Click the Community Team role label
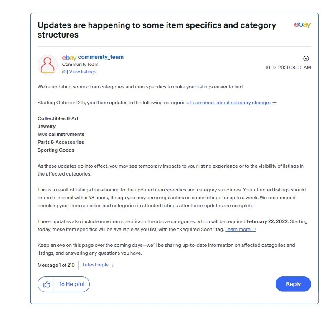Screen dimensions: 327x311 point(80,64)
